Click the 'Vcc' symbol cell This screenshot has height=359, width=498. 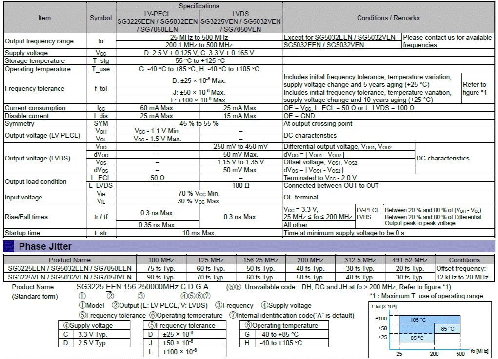(100, 53)
